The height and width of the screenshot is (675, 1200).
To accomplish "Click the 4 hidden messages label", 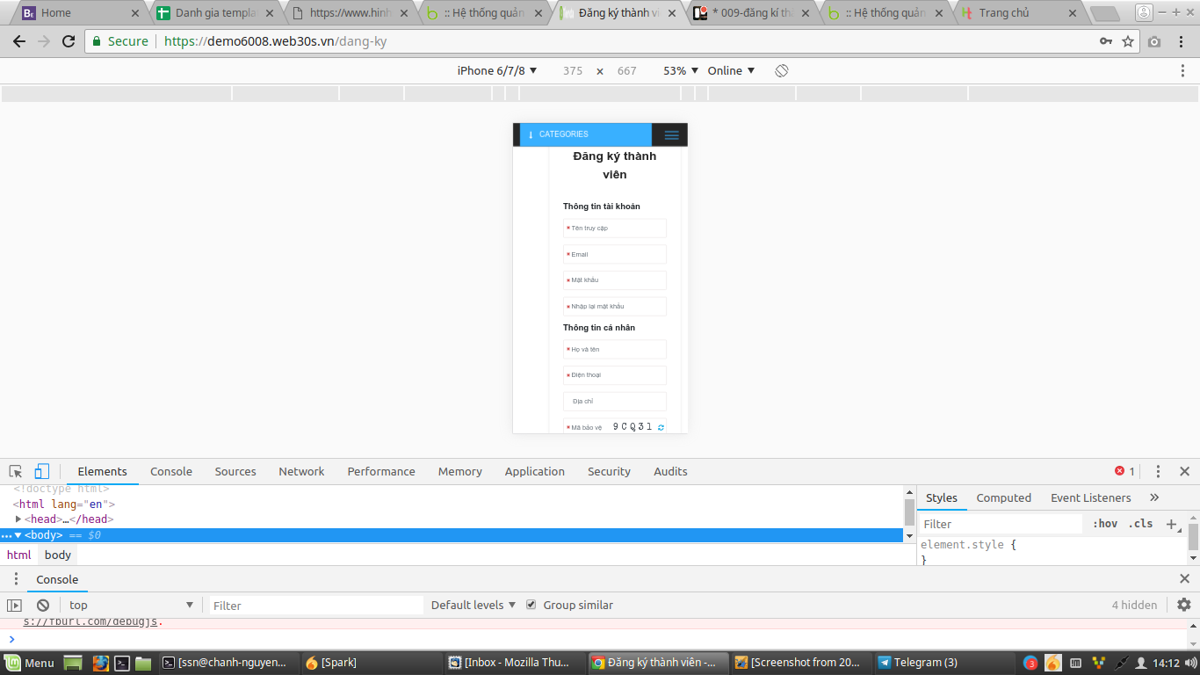I will tap(1134, 605).
